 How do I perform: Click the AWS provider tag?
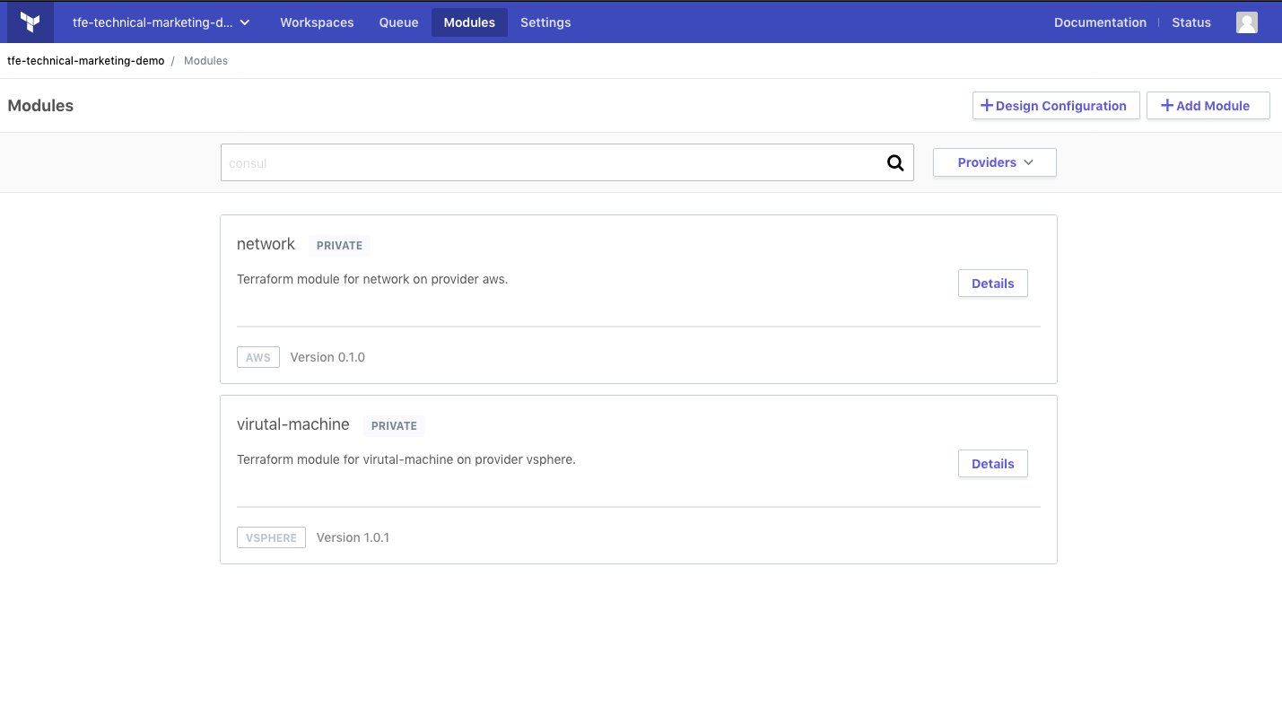coord(258,357)
